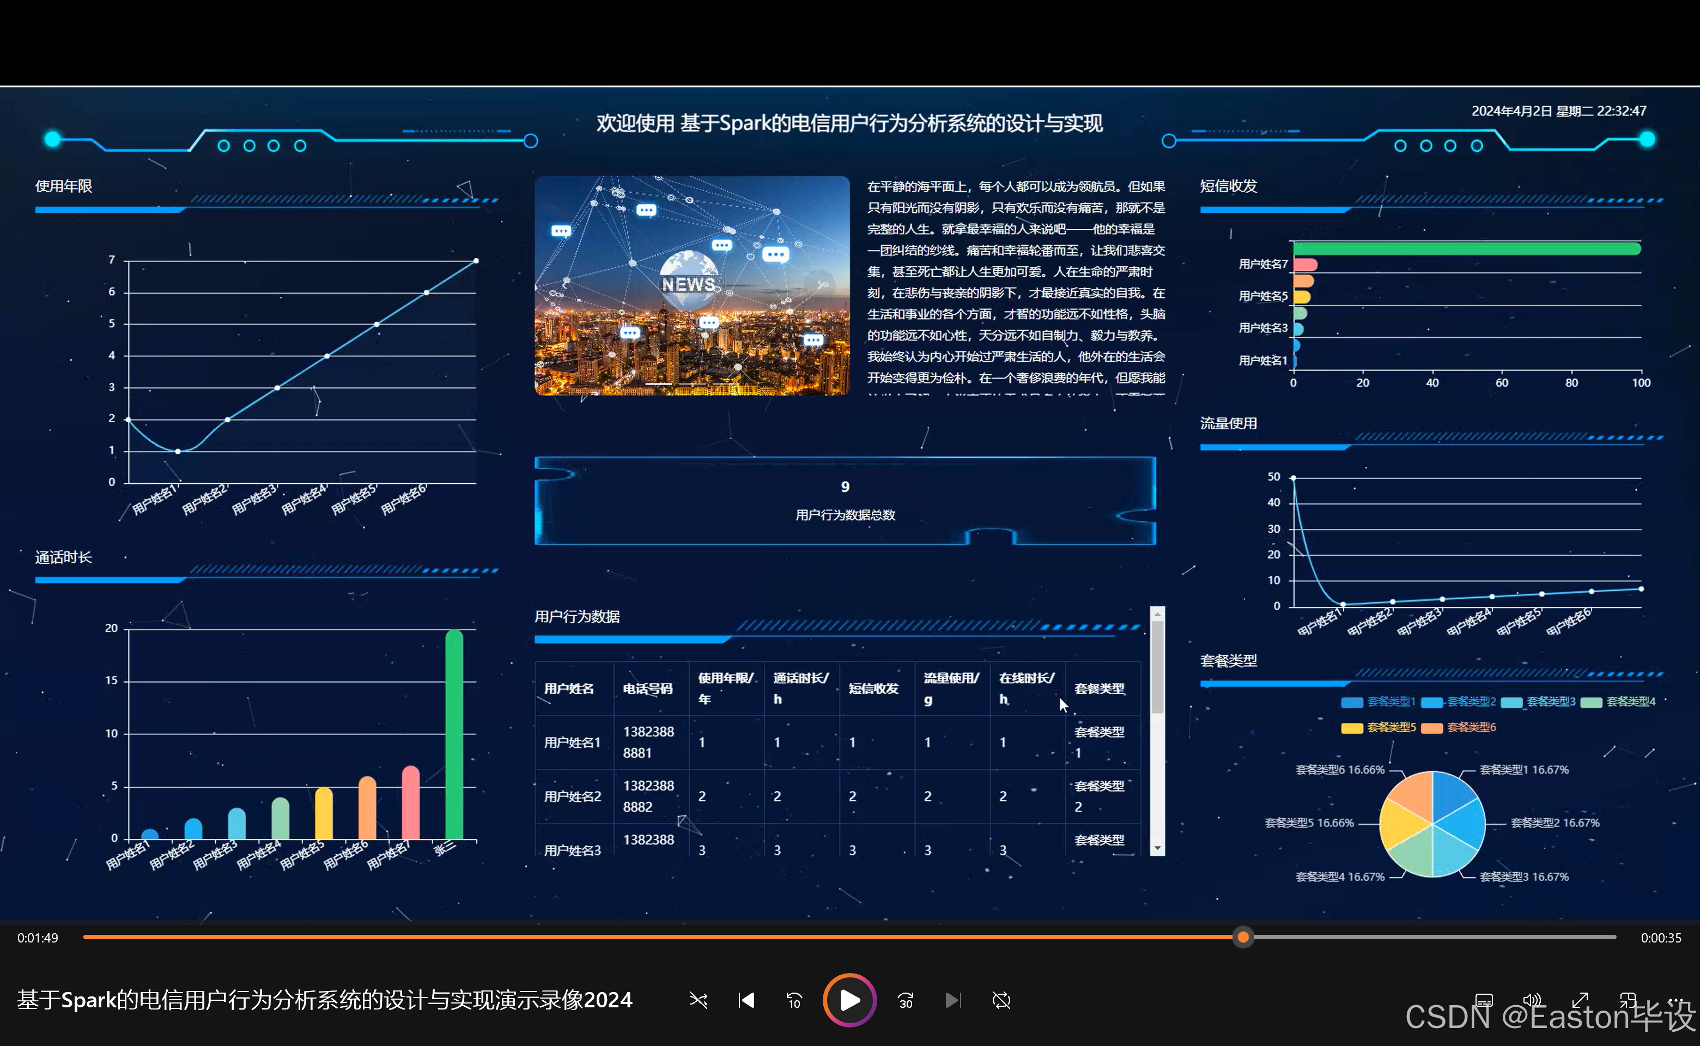The height and width of the screenshot is (1046, 1700).
Task: Switch the player to full screen
Action: tap(1580, 1000)
